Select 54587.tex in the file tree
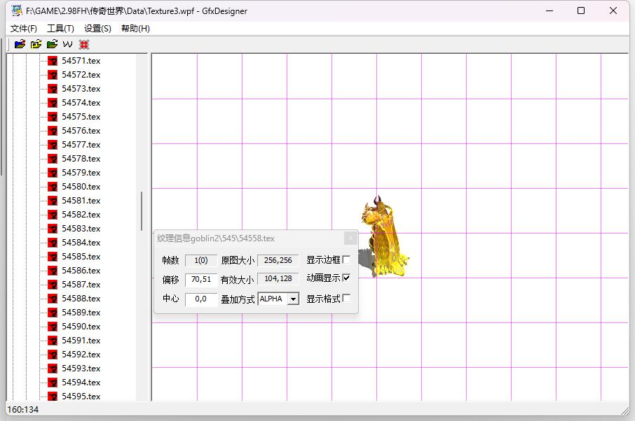The width and height of the screenshot is (635, 421). pyautogui.click(x=81, y=285)
